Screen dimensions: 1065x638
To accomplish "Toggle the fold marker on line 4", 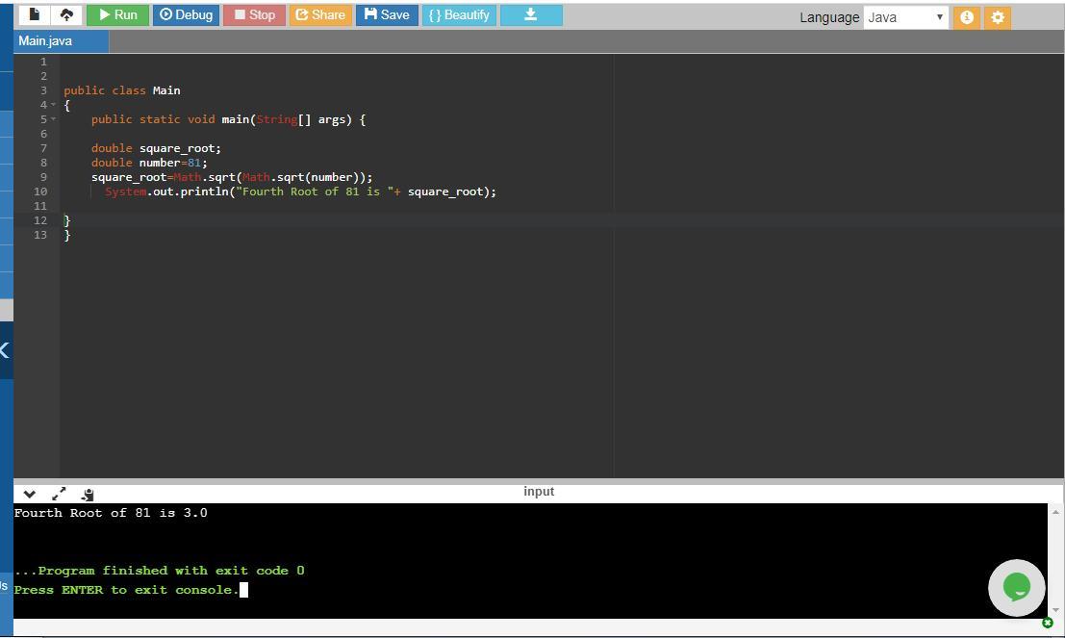I will (x=53, y=105).
